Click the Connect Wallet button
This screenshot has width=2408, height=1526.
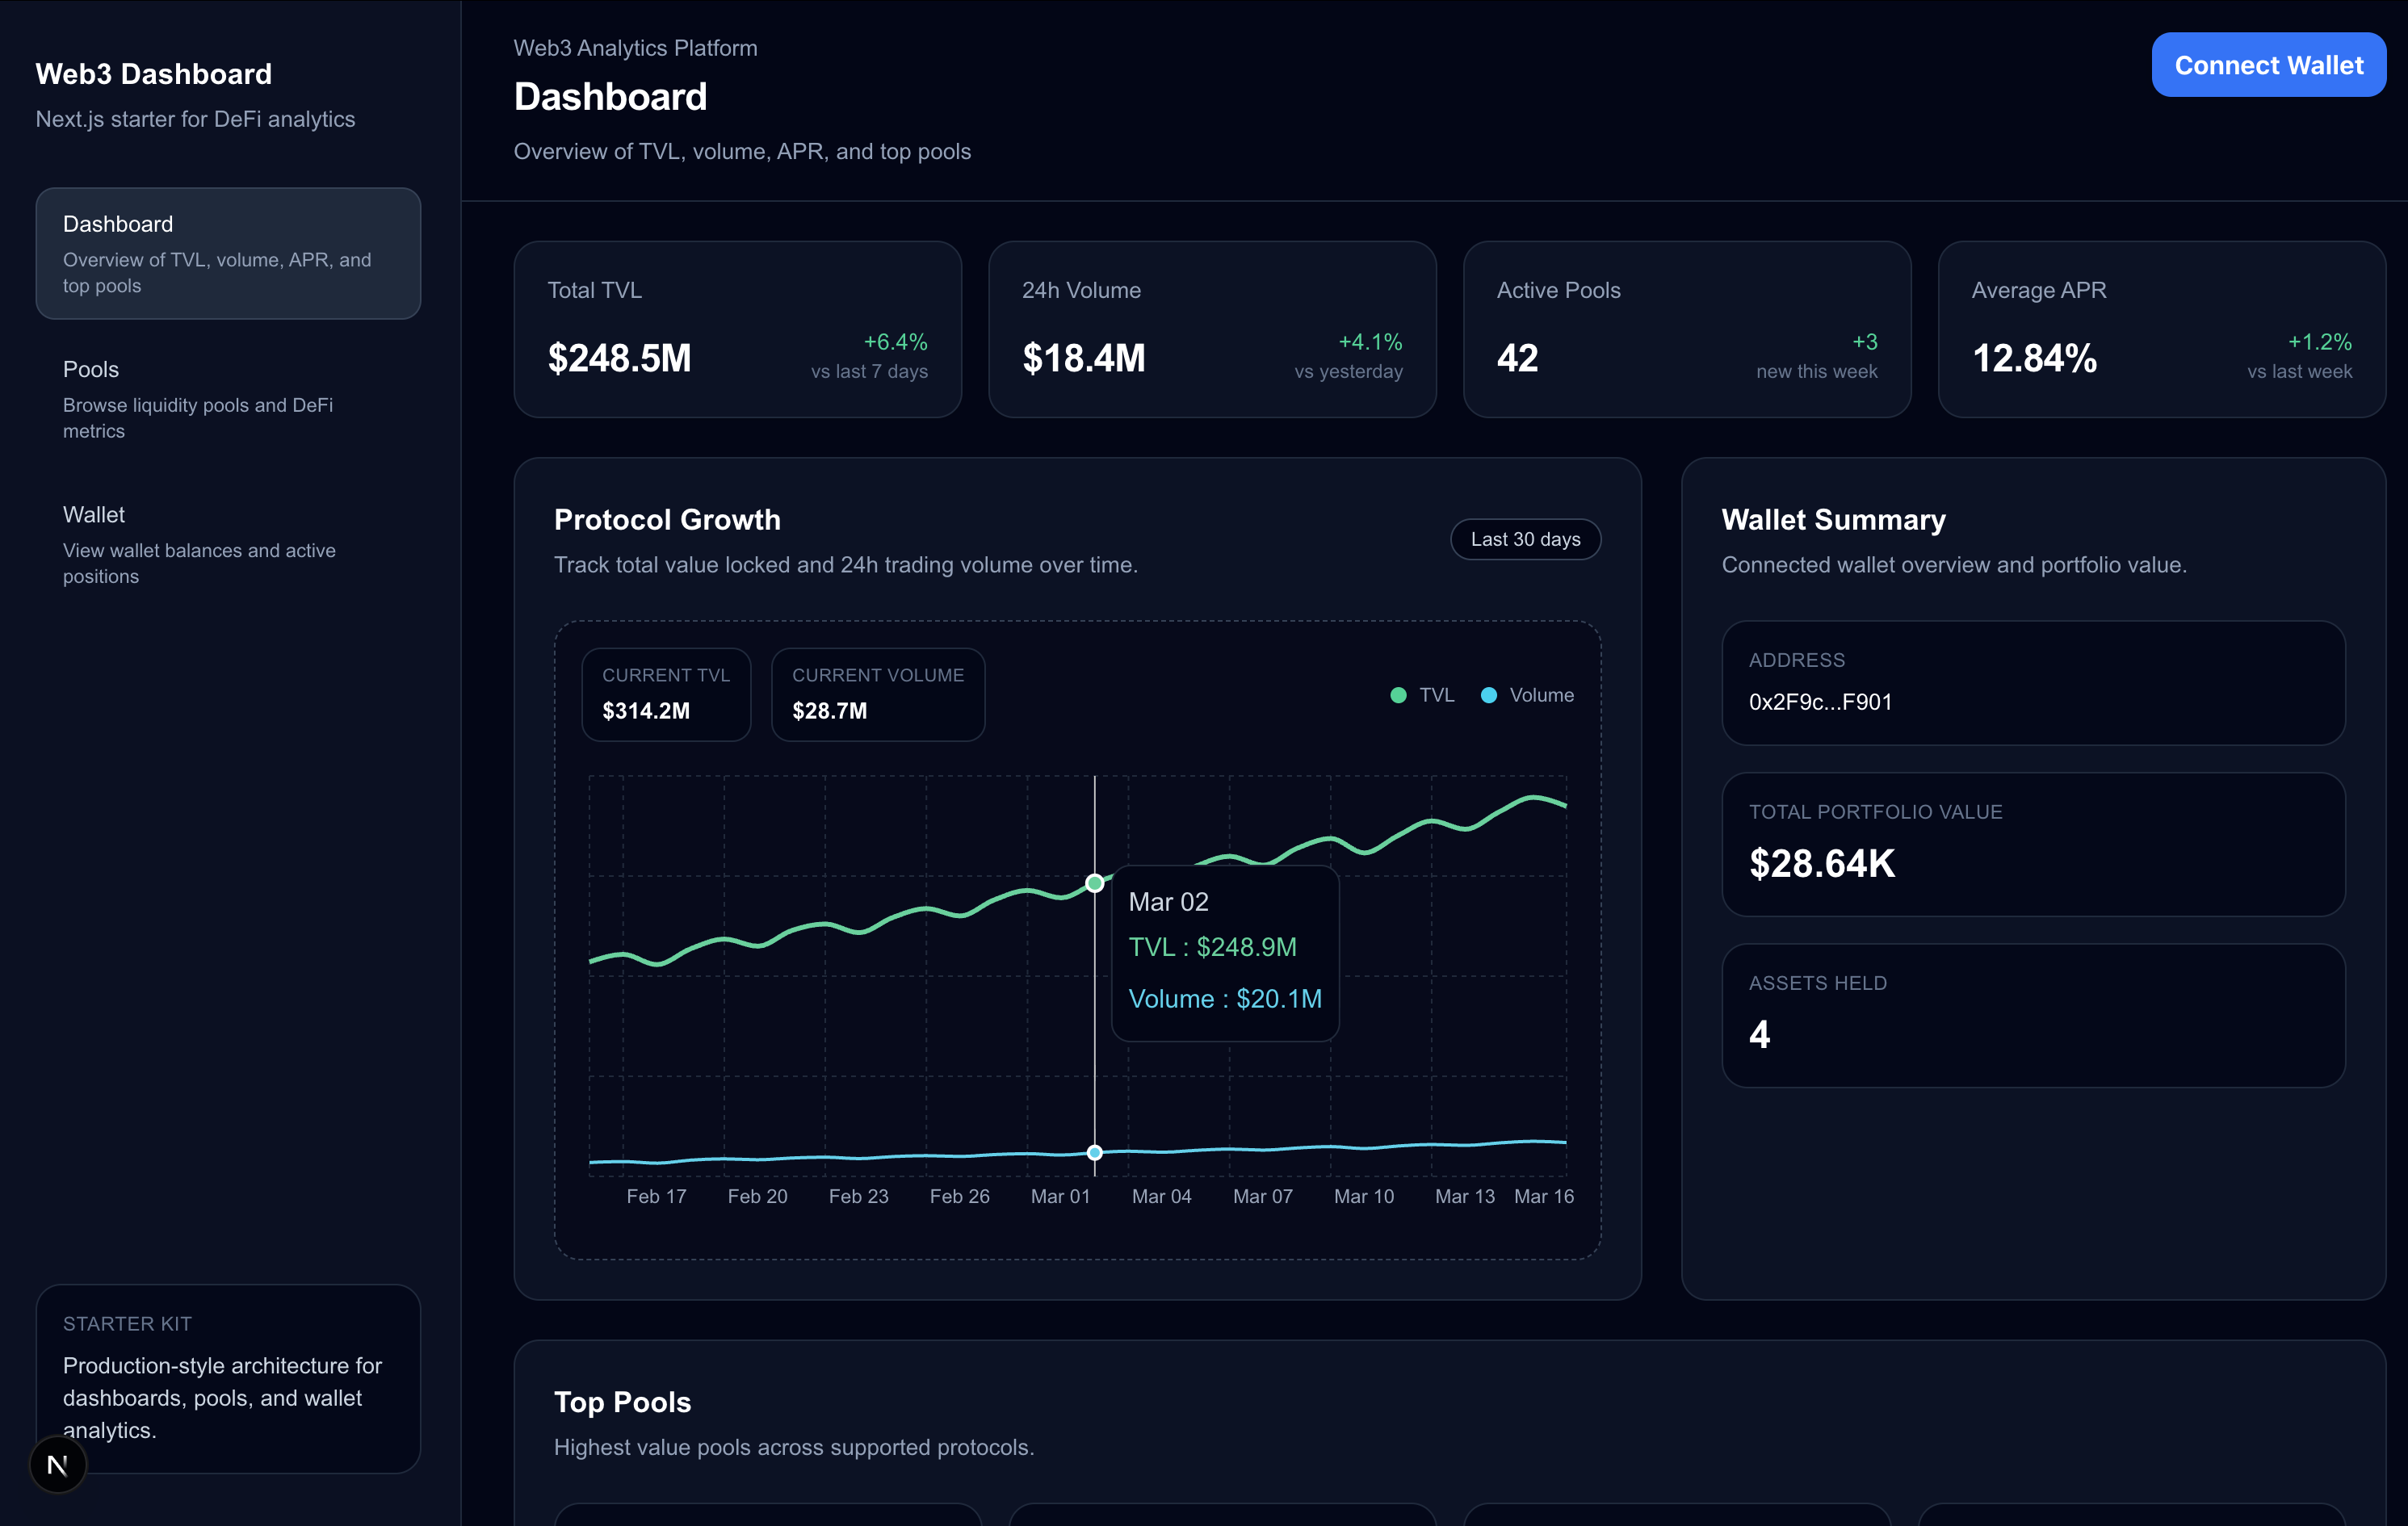click(x=2268, y=65)
